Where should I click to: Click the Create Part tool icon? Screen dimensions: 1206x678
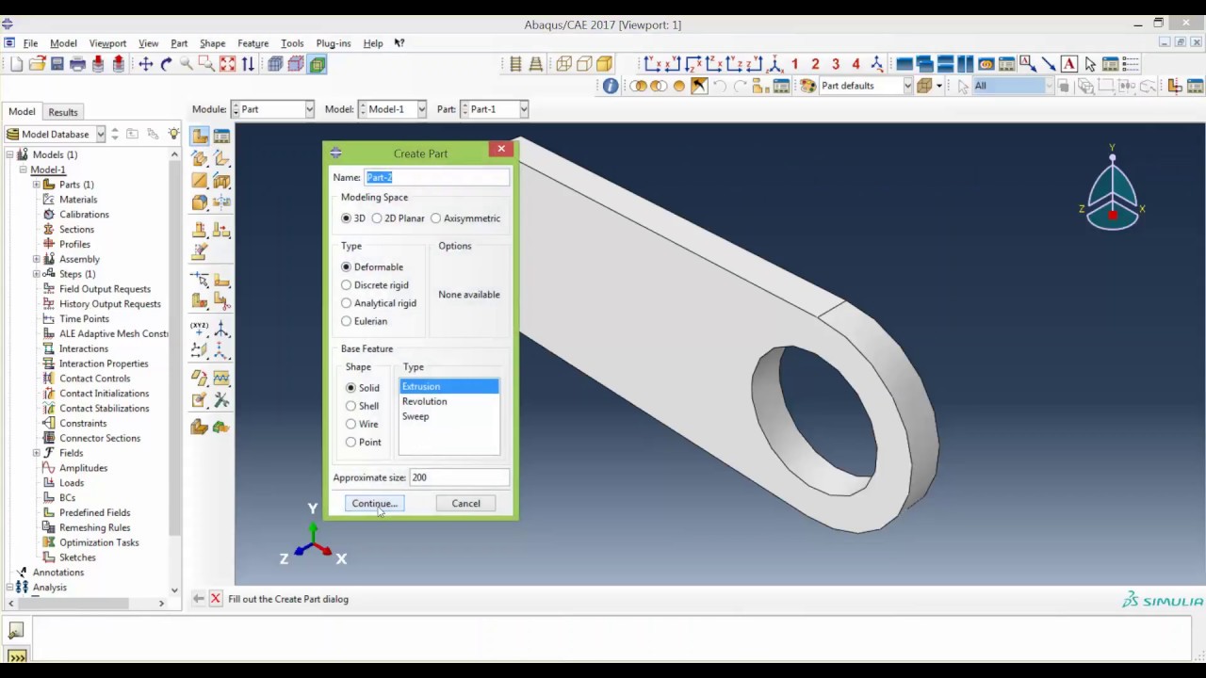[200, 136]
